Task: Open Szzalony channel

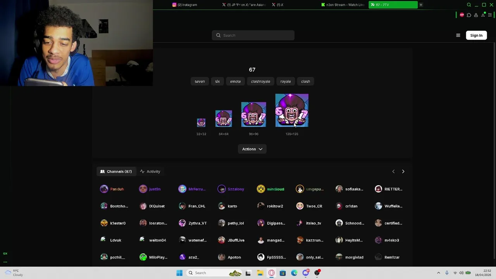Action: pos(231,189)
